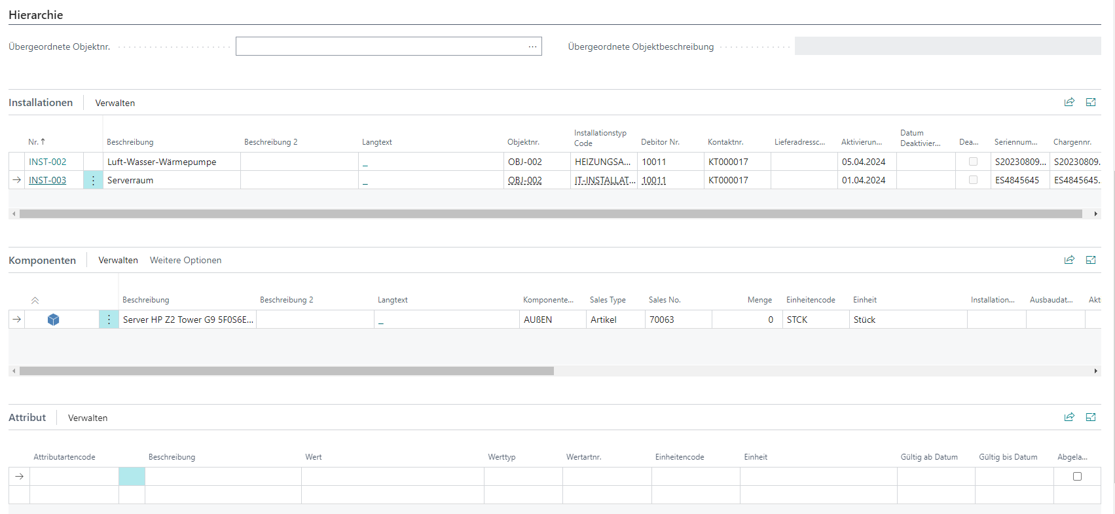The width and height of the screenshot is (1115, 514).
Task: Toggle Deaktiviert checkbox for INST-002
Action: 973,162
